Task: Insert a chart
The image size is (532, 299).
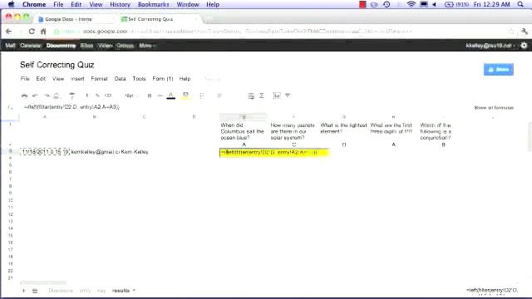Action: point(277,96)
